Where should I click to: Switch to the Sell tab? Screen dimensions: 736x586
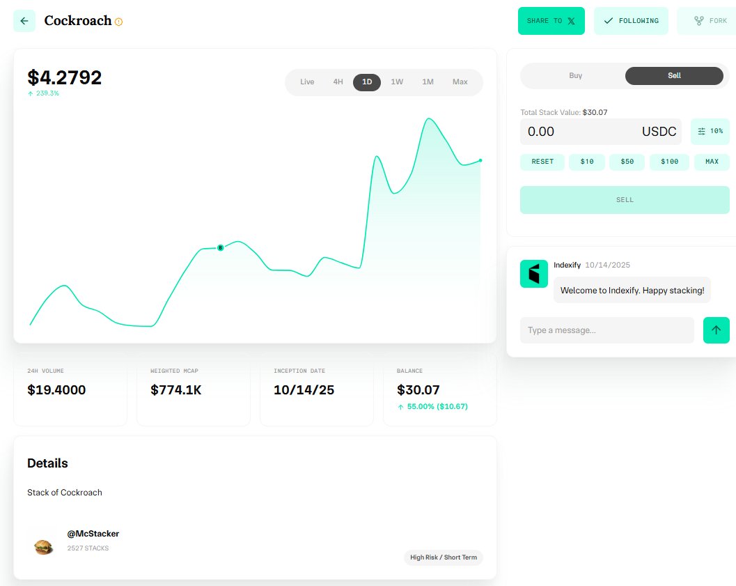(x=674, y=75)
